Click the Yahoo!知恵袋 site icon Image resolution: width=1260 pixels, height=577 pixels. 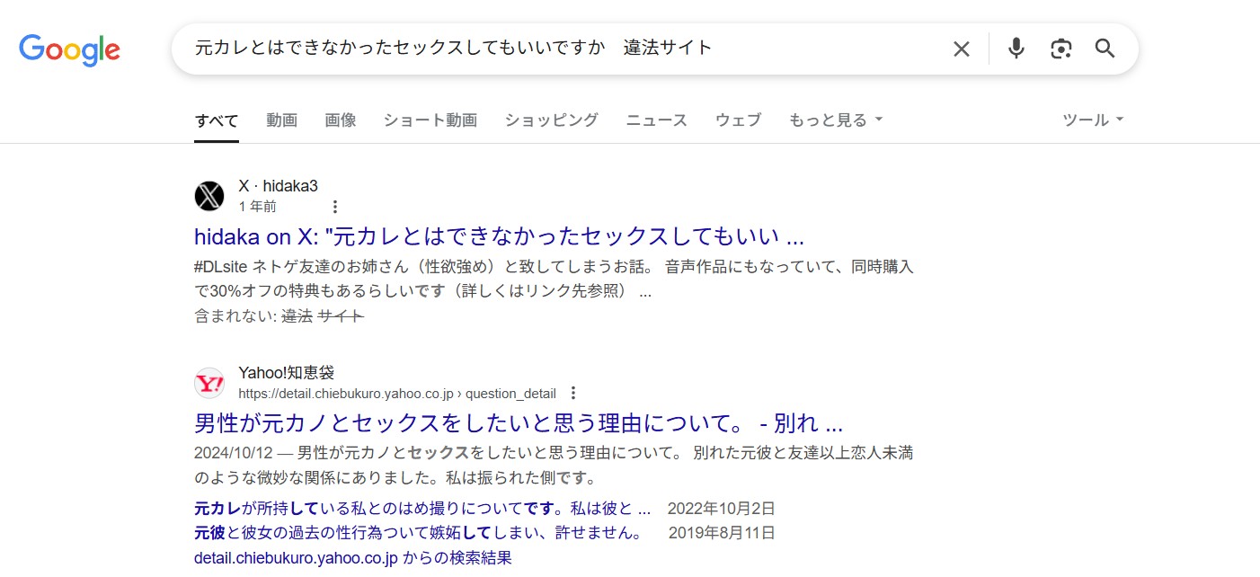(209, 383)
